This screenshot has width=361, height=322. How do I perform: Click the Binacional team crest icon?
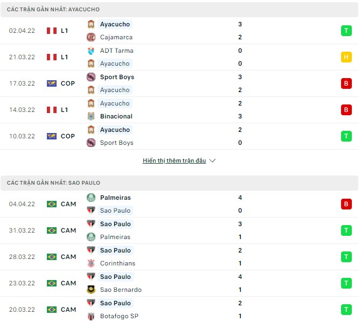pyautogui.click(x=91, y=116)
